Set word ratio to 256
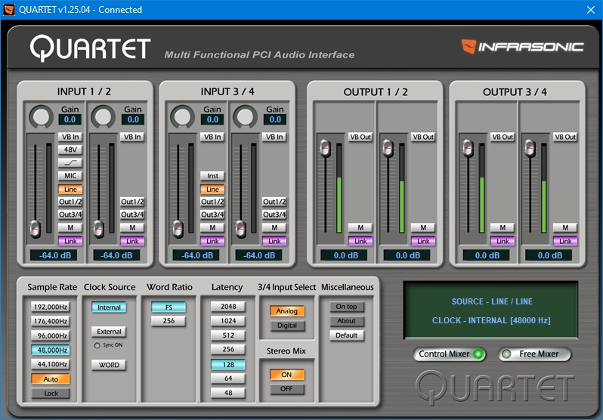The image size is (603, 420). pyautogui.click(x=169, y=321)
